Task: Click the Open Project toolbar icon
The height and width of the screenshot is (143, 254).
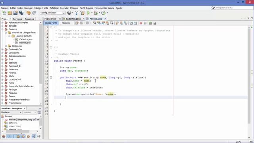Action: (15, 13)
